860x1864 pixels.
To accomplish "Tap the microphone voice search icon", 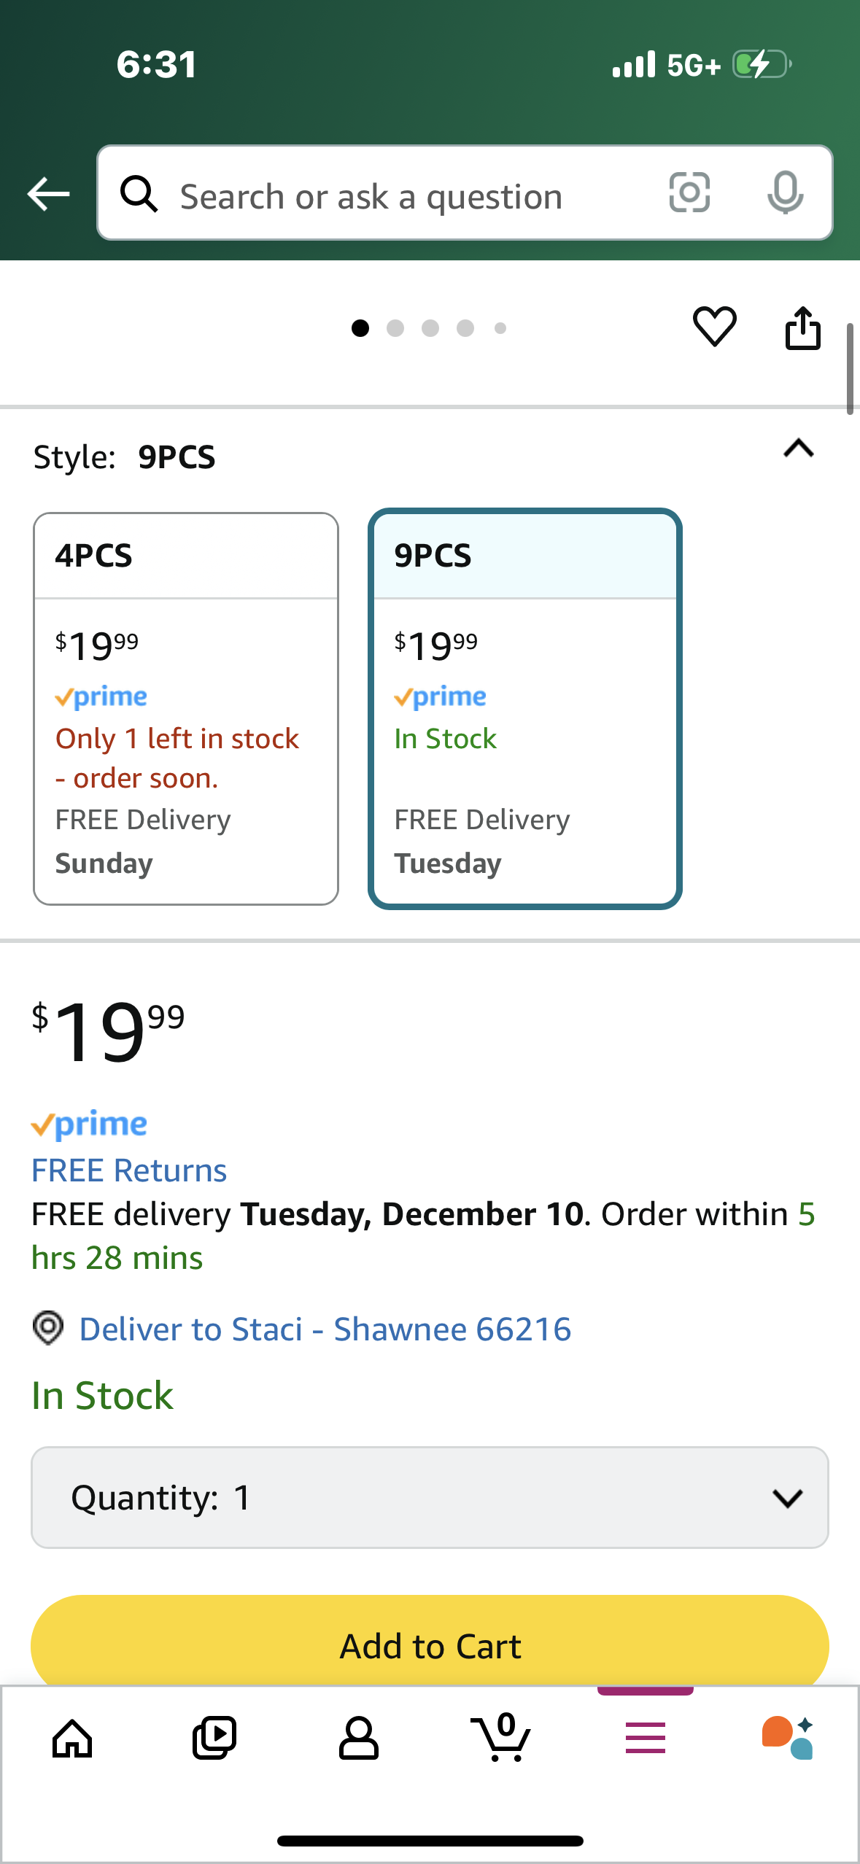I will coord(786,193).
